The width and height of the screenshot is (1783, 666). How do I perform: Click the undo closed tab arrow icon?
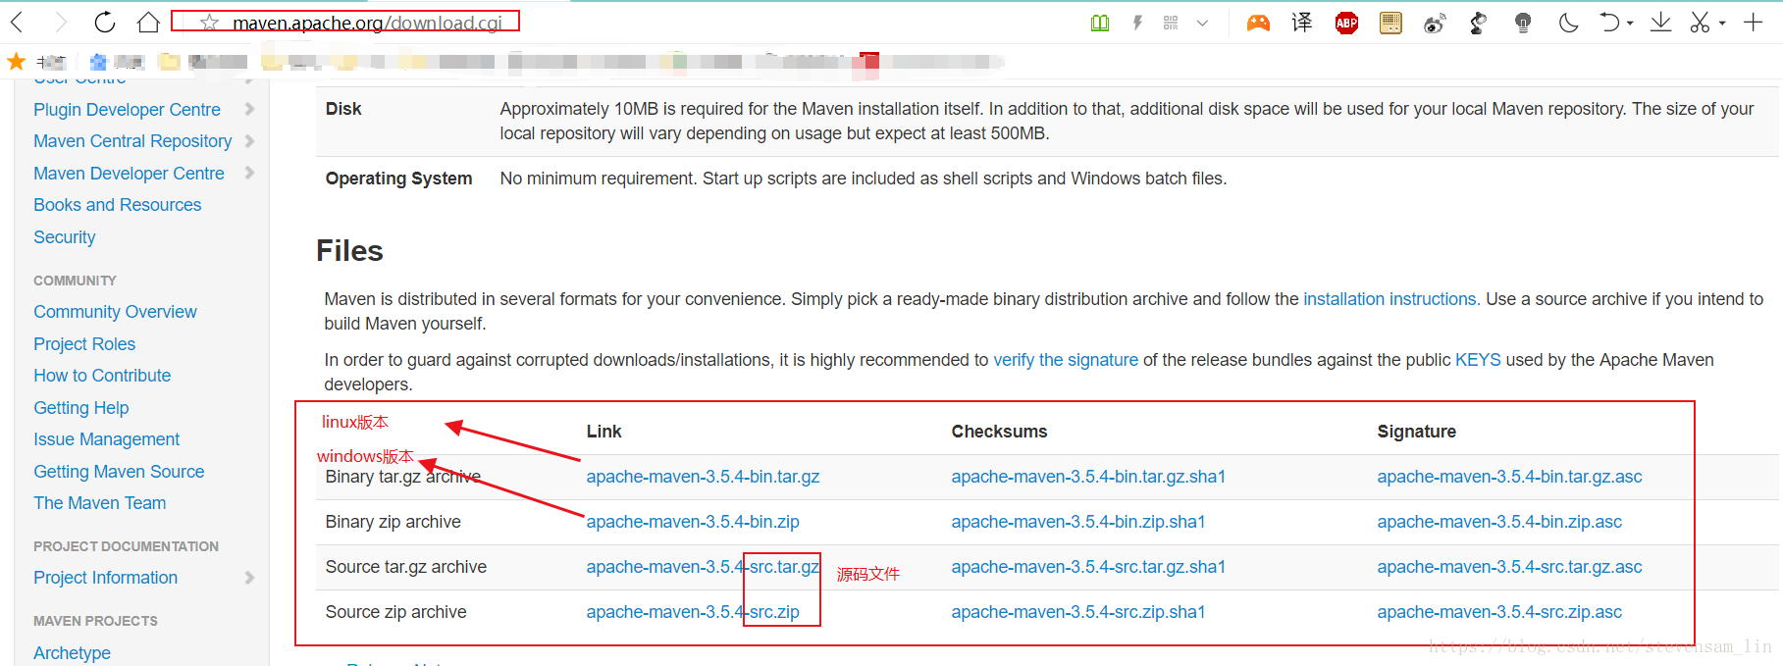tap(1609, 22)
